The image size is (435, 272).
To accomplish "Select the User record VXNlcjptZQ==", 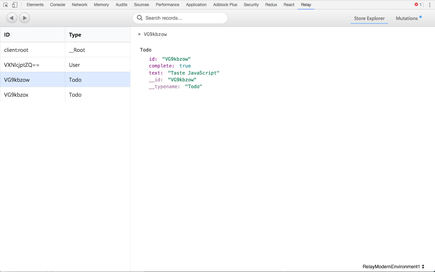I will point(32,65).
